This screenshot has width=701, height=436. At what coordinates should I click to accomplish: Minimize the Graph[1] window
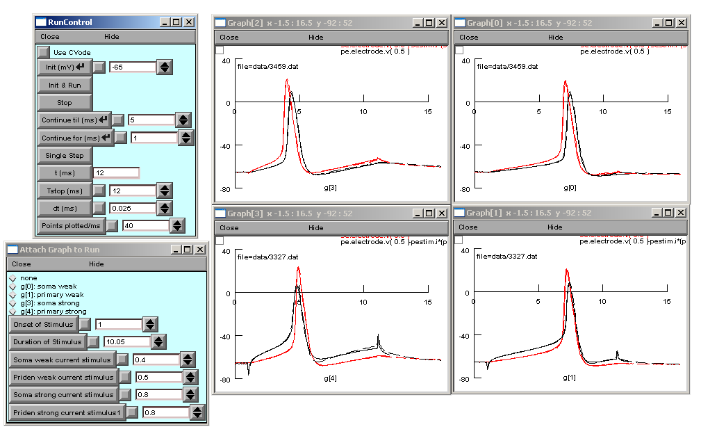[x=657, y=213]
